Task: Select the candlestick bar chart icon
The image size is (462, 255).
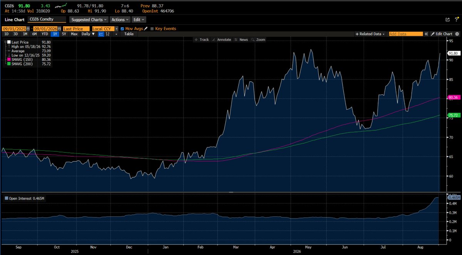Action: (107, 34)
